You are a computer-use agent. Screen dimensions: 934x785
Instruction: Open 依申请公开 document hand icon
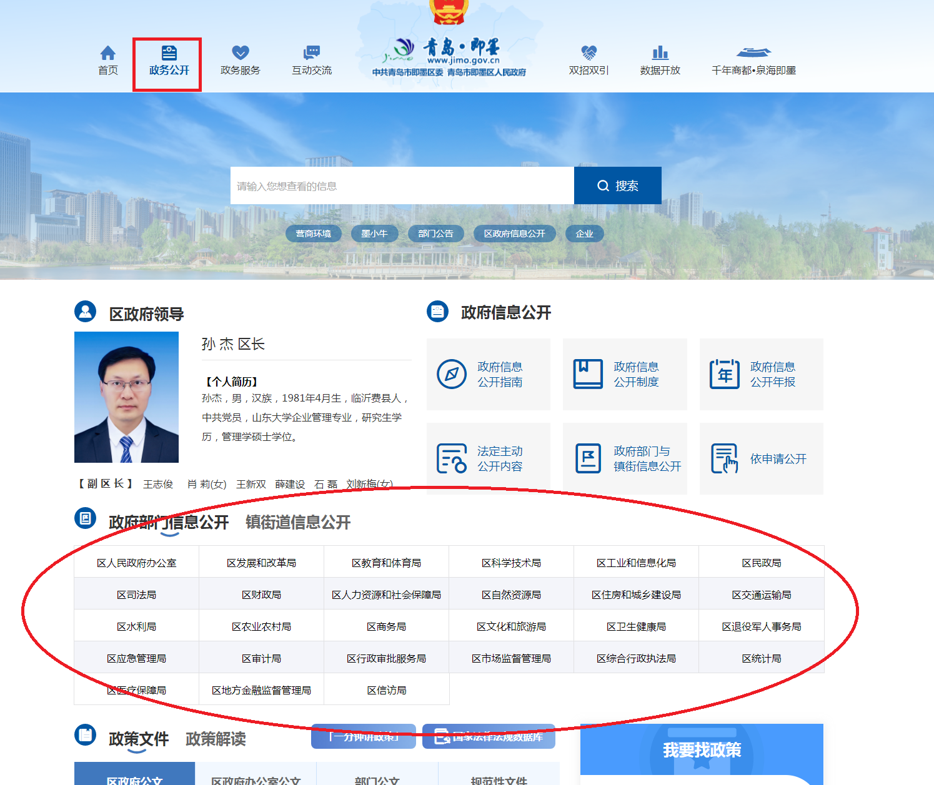click(x=724, y=459)
